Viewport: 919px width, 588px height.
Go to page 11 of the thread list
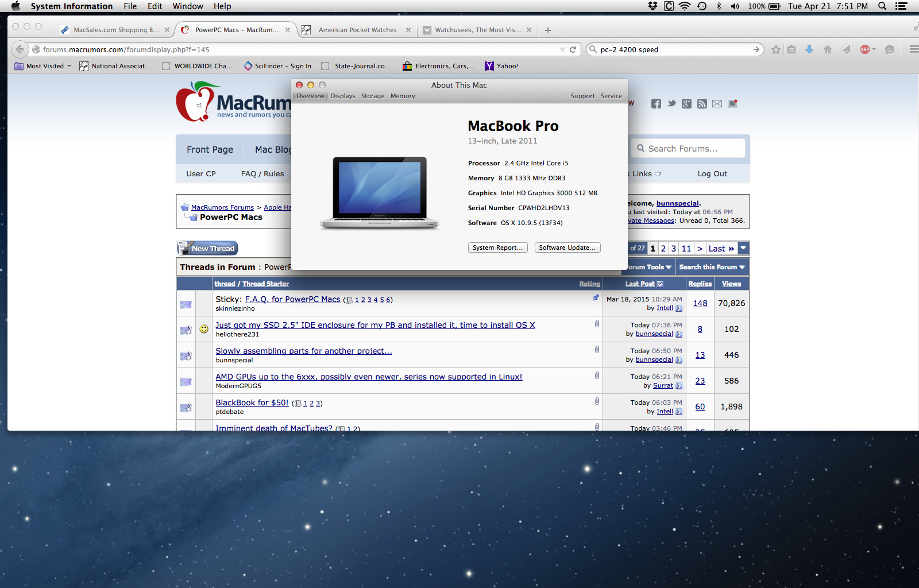(686, 249)
